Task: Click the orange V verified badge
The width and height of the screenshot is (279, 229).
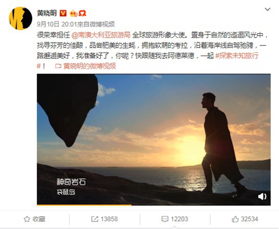Action: pyautogui.click(x=63, y=13)
